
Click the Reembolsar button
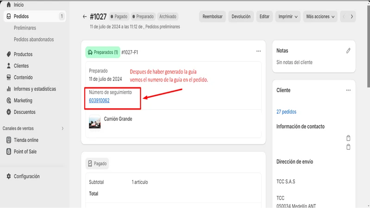tap(212, 17)
